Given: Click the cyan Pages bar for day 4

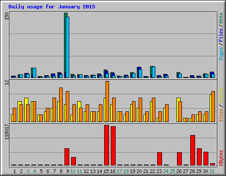Looking at the screenshot, I should (34, 73).
